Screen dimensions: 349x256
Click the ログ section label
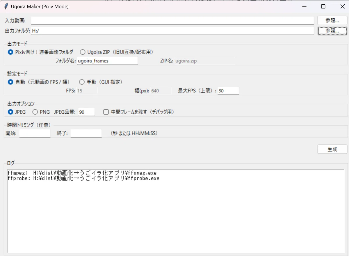tap(11, 163)
